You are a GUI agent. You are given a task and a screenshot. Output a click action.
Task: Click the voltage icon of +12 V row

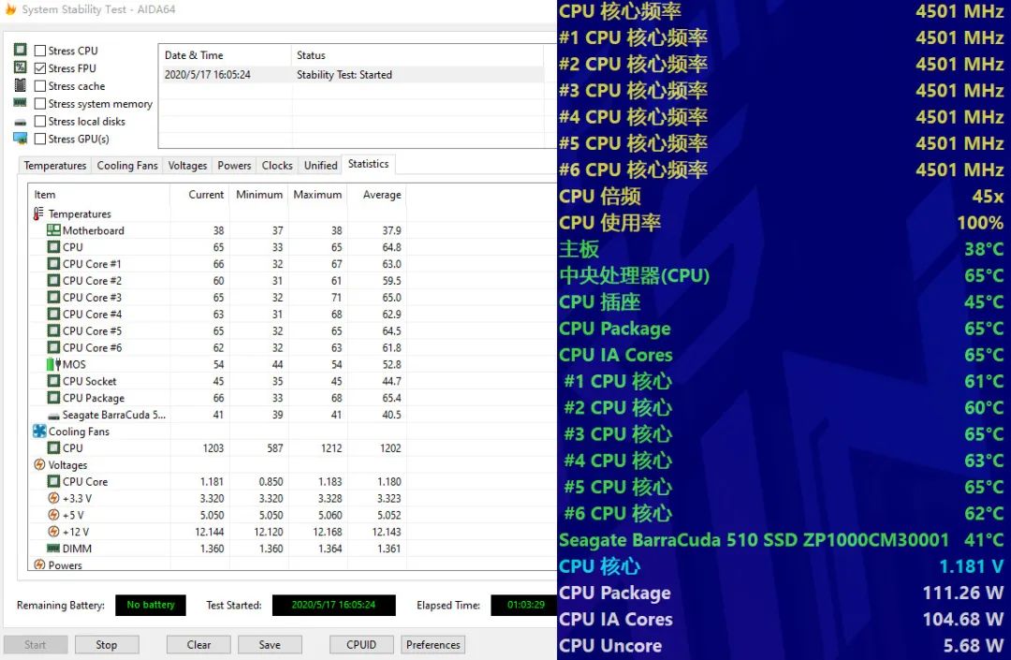pos(53,532)
